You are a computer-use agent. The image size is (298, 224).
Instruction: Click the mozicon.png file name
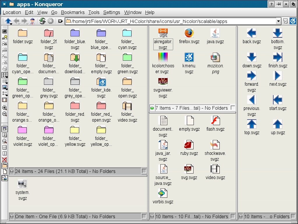click(215, 69)
